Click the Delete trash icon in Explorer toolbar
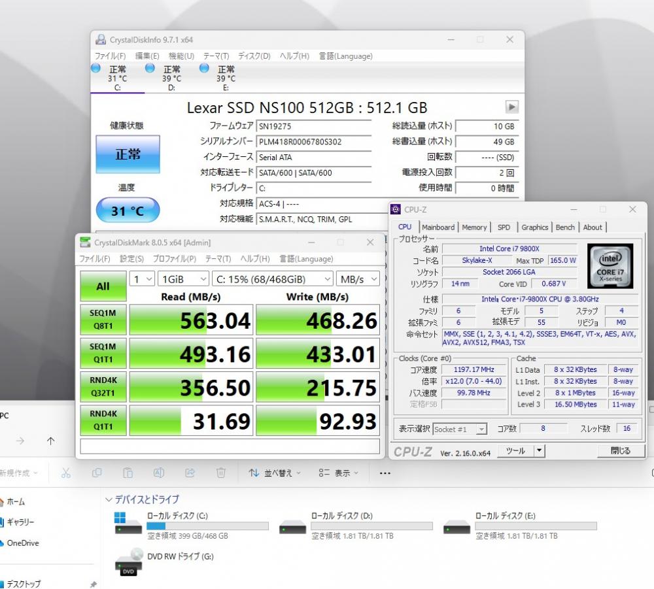Image resolution: width=654 pixels, height=589 pixels. pos(221,473)
